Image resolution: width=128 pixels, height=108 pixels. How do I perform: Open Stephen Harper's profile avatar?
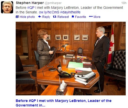[7, 7]
